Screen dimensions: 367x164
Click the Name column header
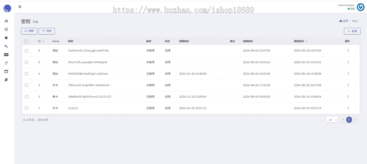point(56,41)
